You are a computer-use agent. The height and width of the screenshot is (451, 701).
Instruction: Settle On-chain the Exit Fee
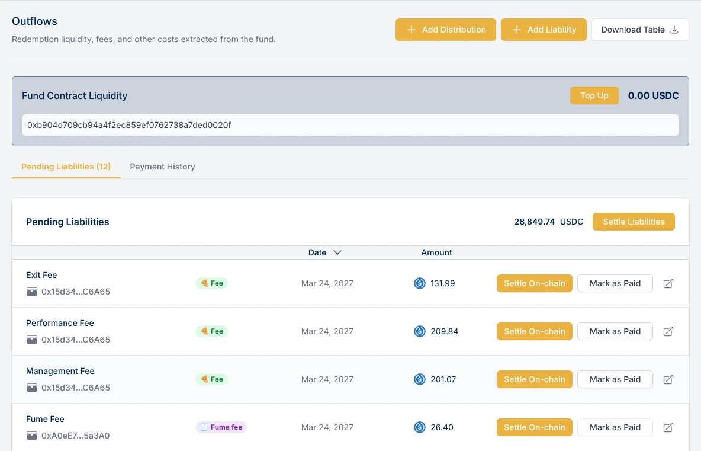point(534,283)
